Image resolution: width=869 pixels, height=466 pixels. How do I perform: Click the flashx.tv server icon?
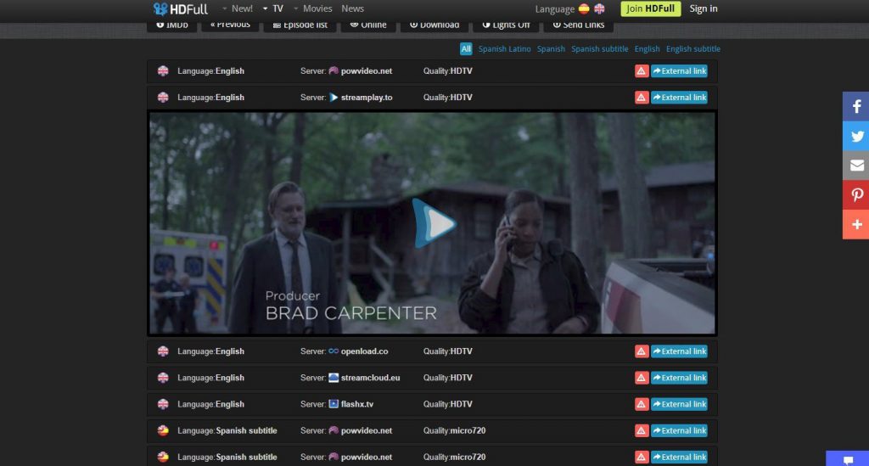333,404
